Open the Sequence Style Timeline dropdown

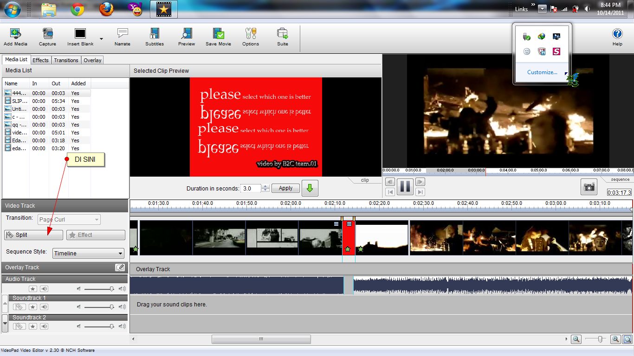pyautogui.click(x=88, y=253)
